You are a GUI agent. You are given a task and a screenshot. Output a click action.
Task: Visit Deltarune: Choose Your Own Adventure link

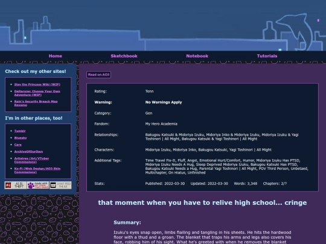pyautogui.click(x=37, y=93)
